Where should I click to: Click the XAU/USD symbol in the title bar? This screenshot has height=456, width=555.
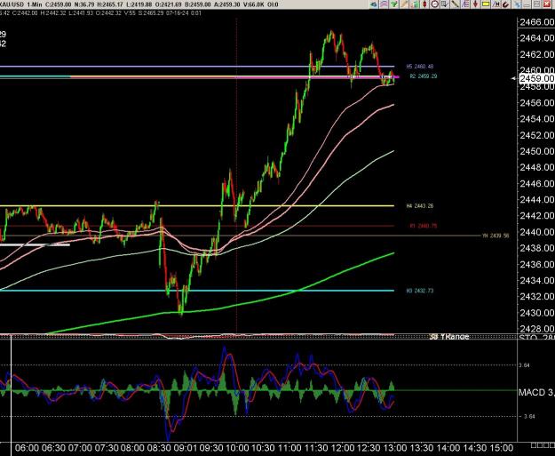tap(12, 4)
